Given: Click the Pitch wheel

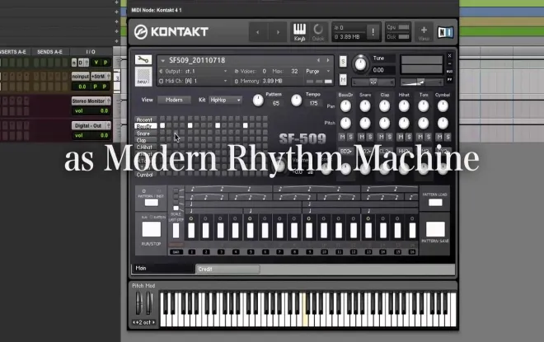Looking at the screenshot, I should (x=138, y=303).
